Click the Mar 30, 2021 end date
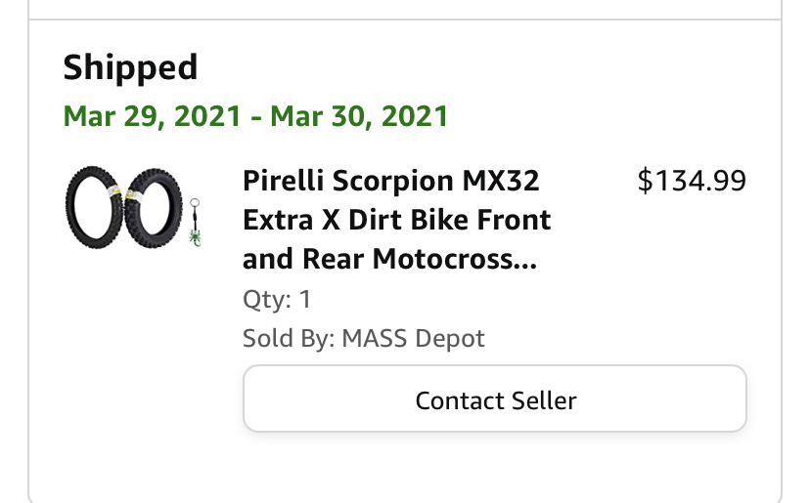The image size is (810, 503). coord(359,116)
